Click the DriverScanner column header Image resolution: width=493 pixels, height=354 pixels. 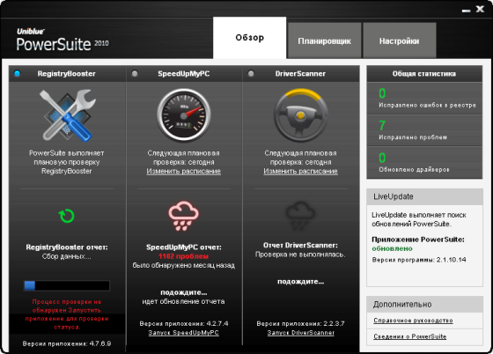click(x=300, y=74)
